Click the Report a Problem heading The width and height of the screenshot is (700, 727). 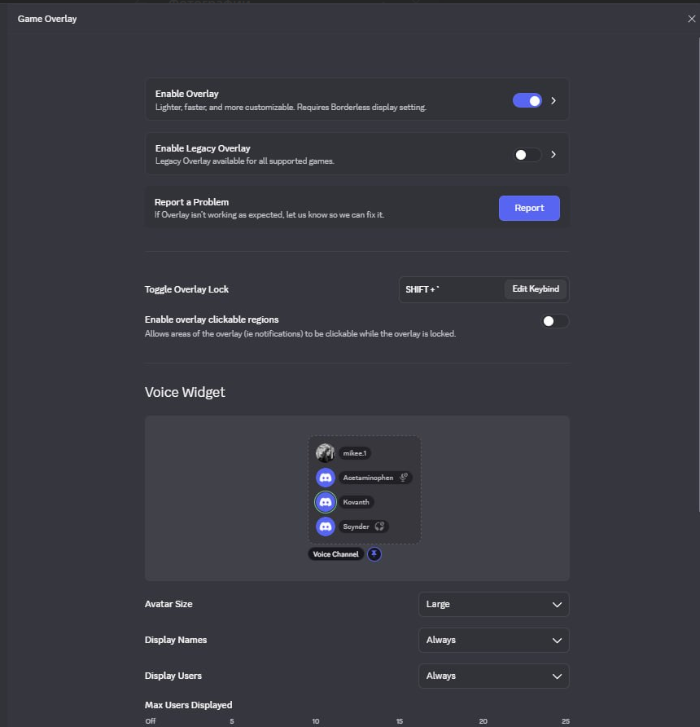point(191,202)
